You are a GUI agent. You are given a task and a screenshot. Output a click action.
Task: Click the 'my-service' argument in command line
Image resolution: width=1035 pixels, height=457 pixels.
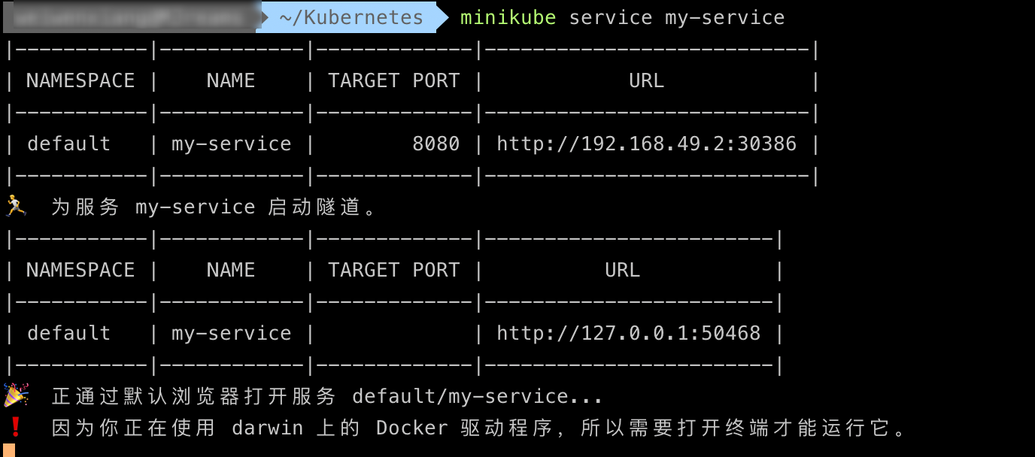click(724, 17)
